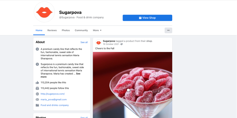This screenshot has width=237, height=118.
Task: Click the white product tag dot on photo
Action: (x=128, y=90)
